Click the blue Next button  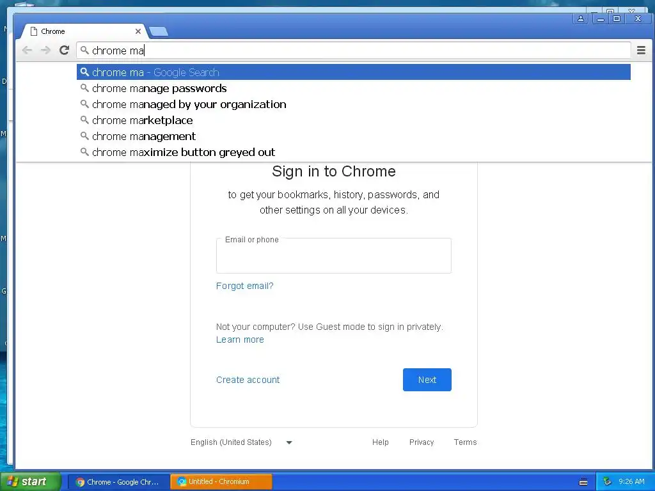coord(427,380)
